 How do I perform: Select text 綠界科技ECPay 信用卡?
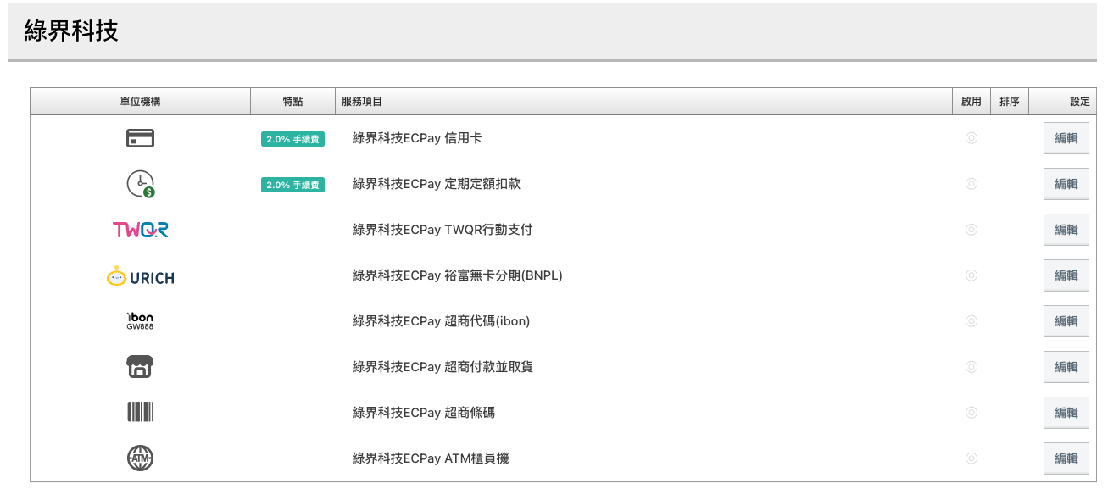pyautogui.click(x=417, y=138)
